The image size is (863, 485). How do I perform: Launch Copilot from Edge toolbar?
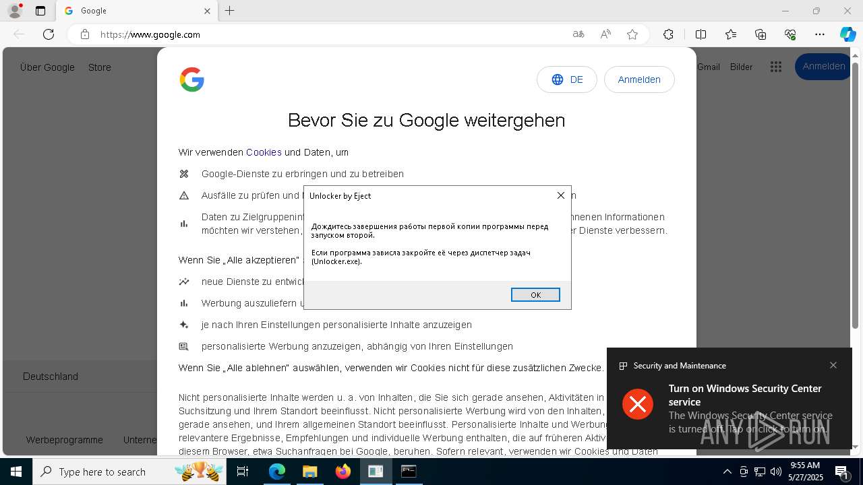[x=848, y=34]
